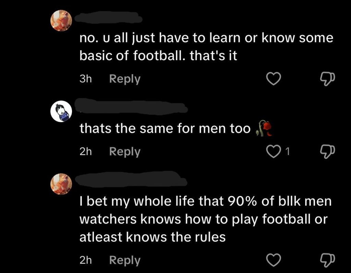
Task: Open profile picture of first commenter
Action: [x=61, y=20]
